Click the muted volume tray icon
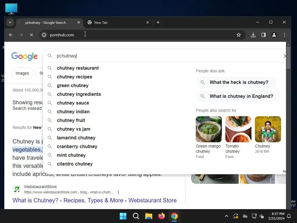297x223 pixels. pos(262,216)
